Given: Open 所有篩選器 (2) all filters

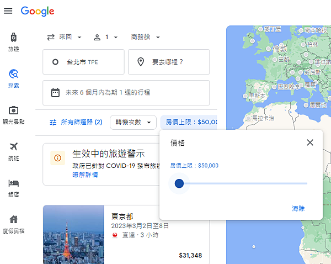Looking at the screenshot, I should 76,122.
